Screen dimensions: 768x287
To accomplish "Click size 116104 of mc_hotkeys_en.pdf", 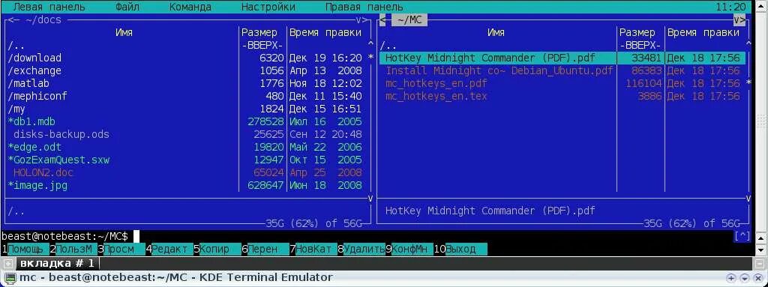I will (643, 83).
